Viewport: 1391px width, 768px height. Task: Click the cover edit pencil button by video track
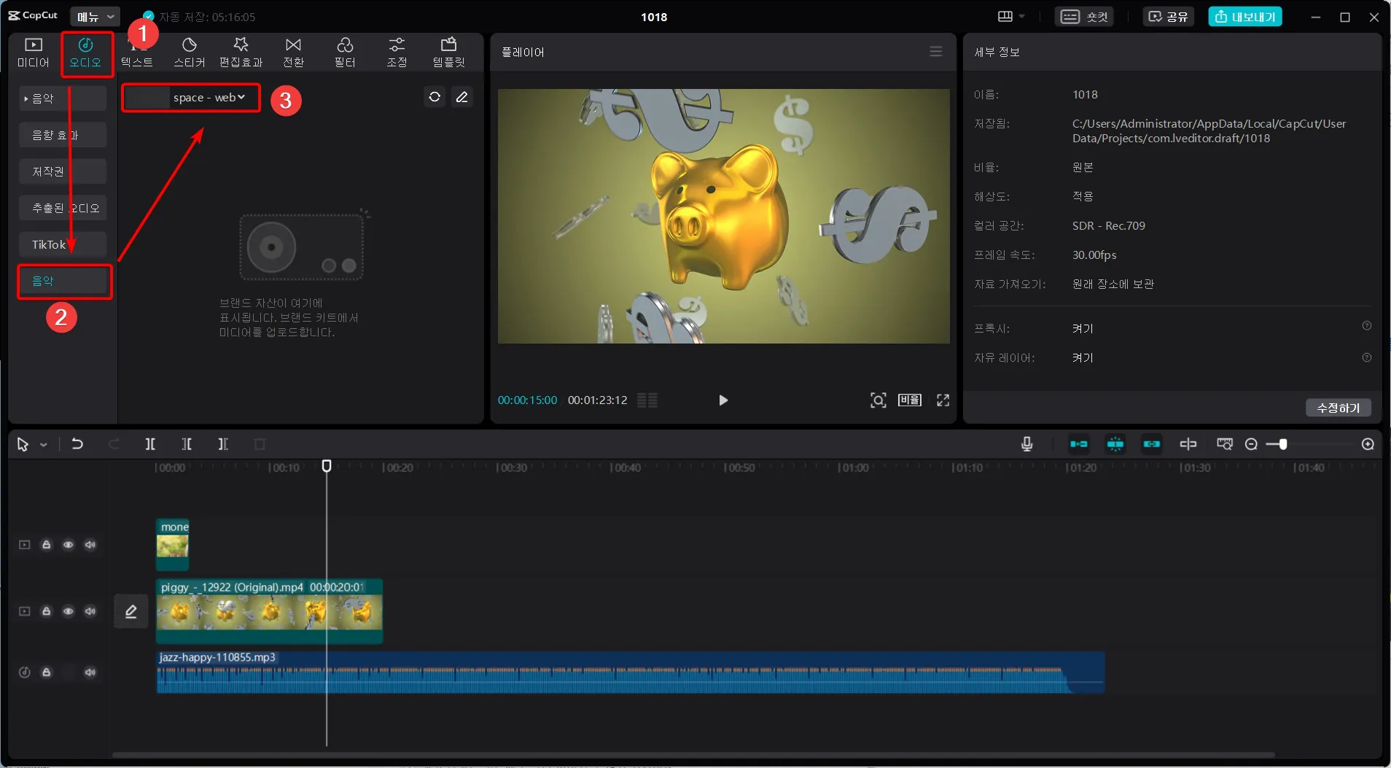click(x=131, y=611)
